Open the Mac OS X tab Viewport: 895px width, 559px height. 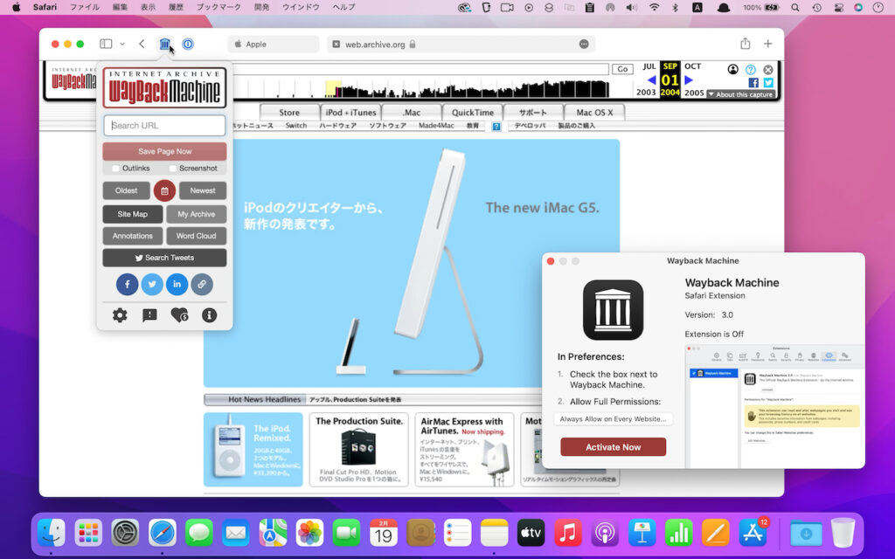point(594,113)
